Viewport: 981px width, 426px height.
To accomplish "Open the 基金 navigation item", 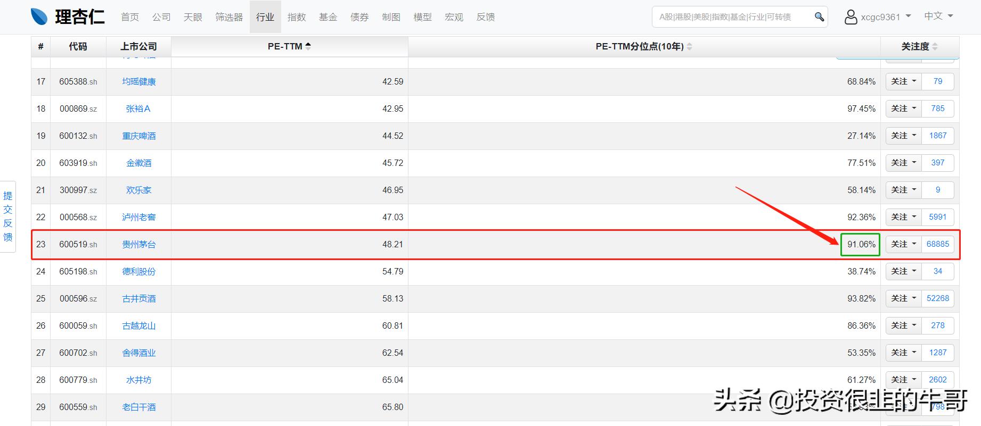I will tap(328, 17).
